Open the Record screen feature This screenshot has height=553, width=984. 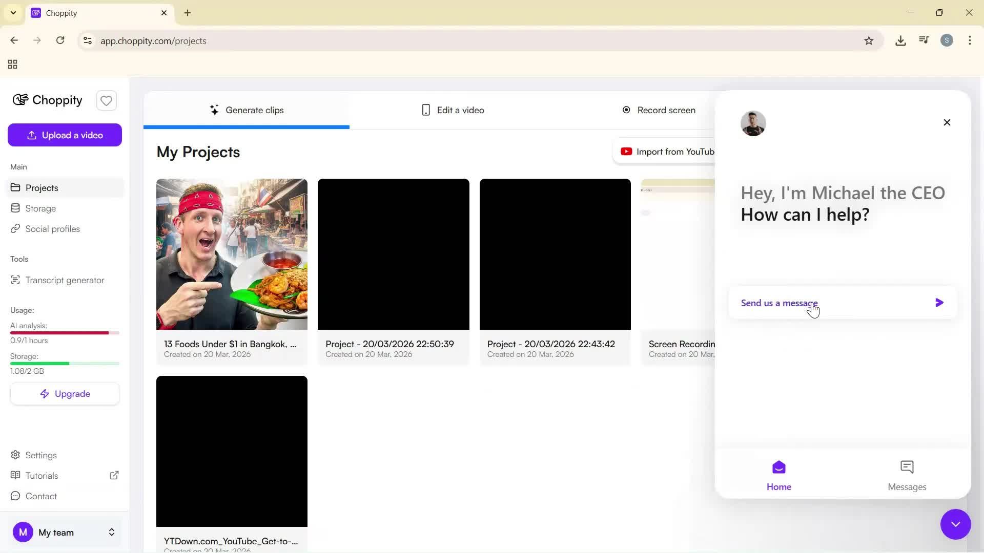(659, 110)
